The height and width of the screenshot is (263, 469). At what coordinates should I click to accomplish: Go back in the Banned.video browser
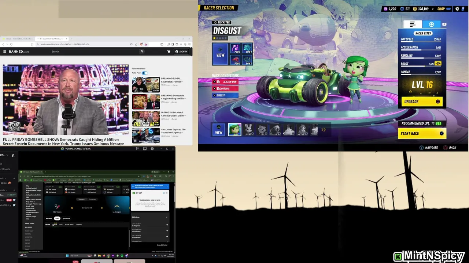click(3, 44)
